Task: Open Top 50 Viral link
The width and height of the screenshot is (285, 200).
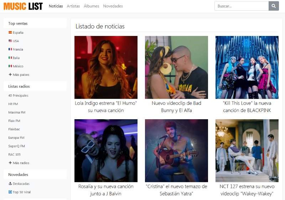Action: (22, 192)
